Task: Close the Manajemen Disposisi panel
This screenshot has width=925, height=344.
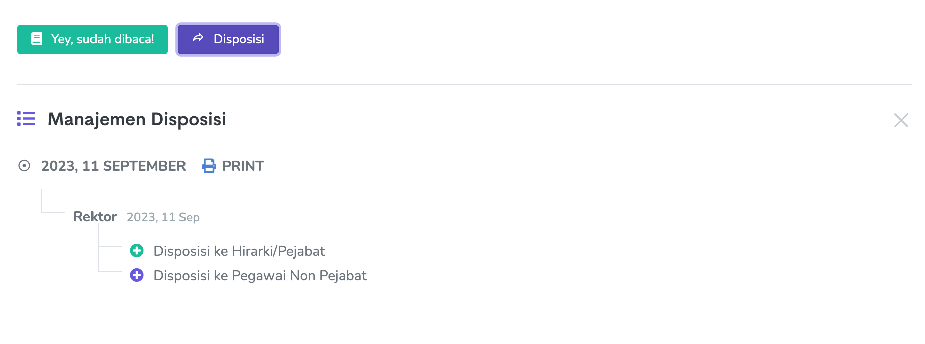Action: click(x=901, y=120)
